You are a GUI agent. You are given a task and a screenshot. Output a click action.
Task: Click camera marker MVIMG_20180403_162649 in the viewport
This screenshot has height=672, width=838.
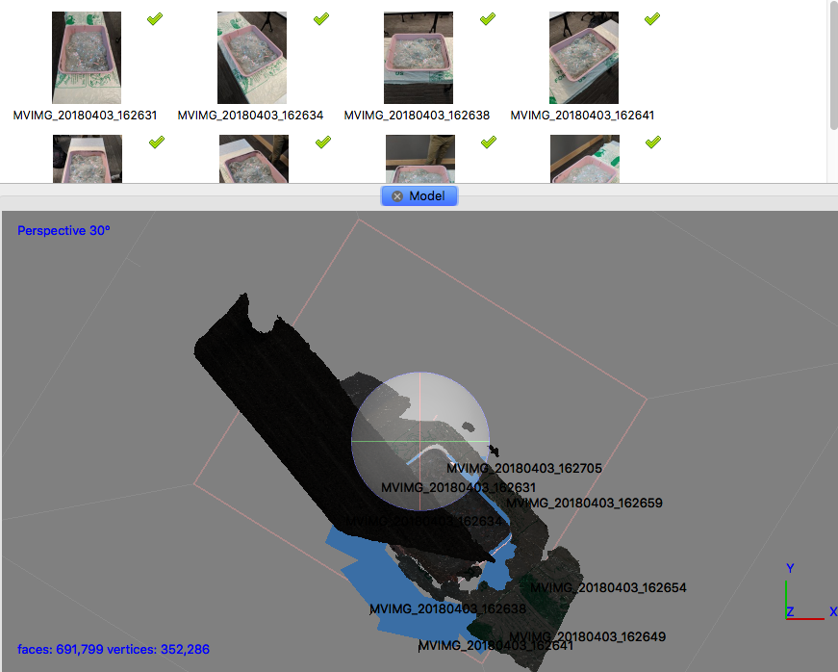tap(587, 636)
